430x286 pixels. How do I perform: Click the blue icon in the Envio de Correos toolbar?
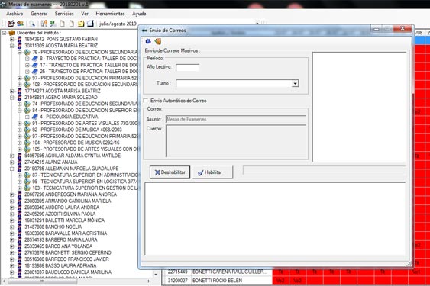click(x=148, y=41)
